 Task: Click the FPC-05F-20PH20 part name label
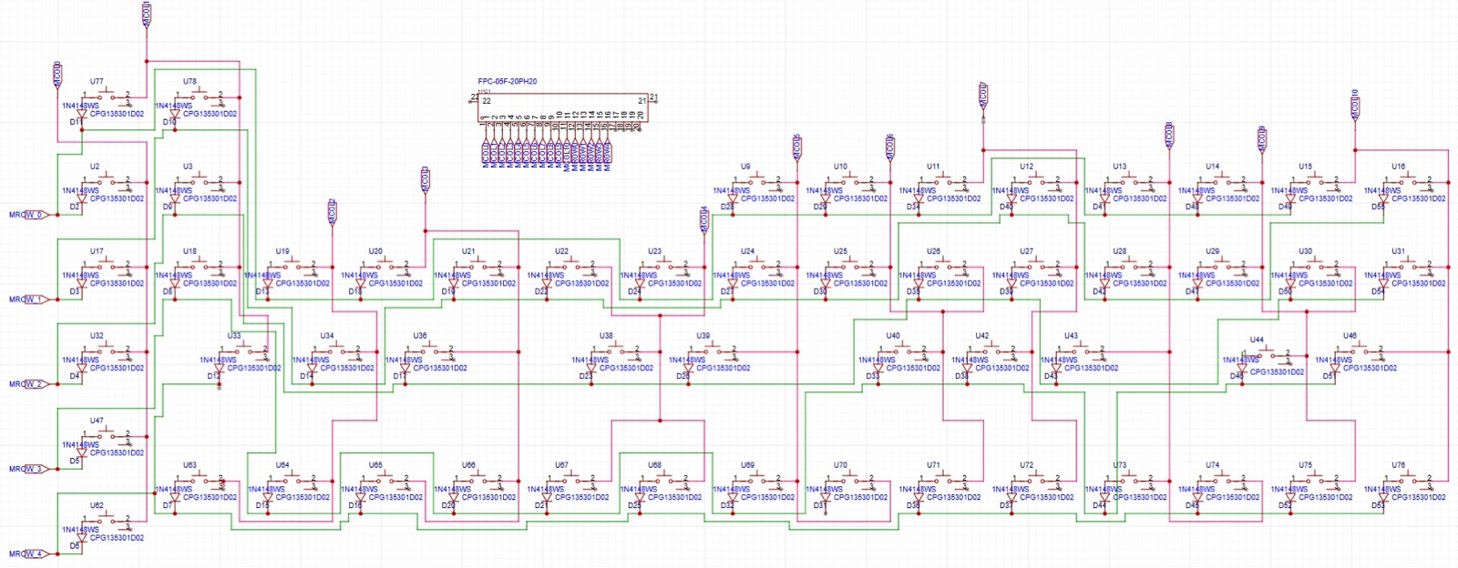[508, 81]
